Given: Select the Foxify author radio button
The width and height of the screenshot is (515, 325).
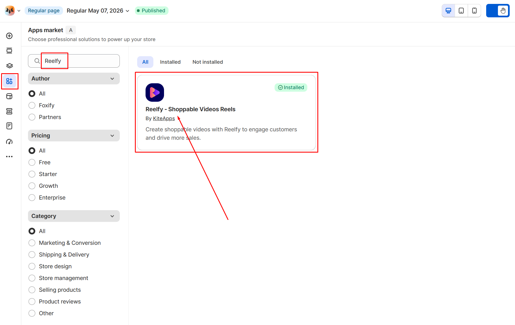Looking at the screenshot, I should click(32, 105).
